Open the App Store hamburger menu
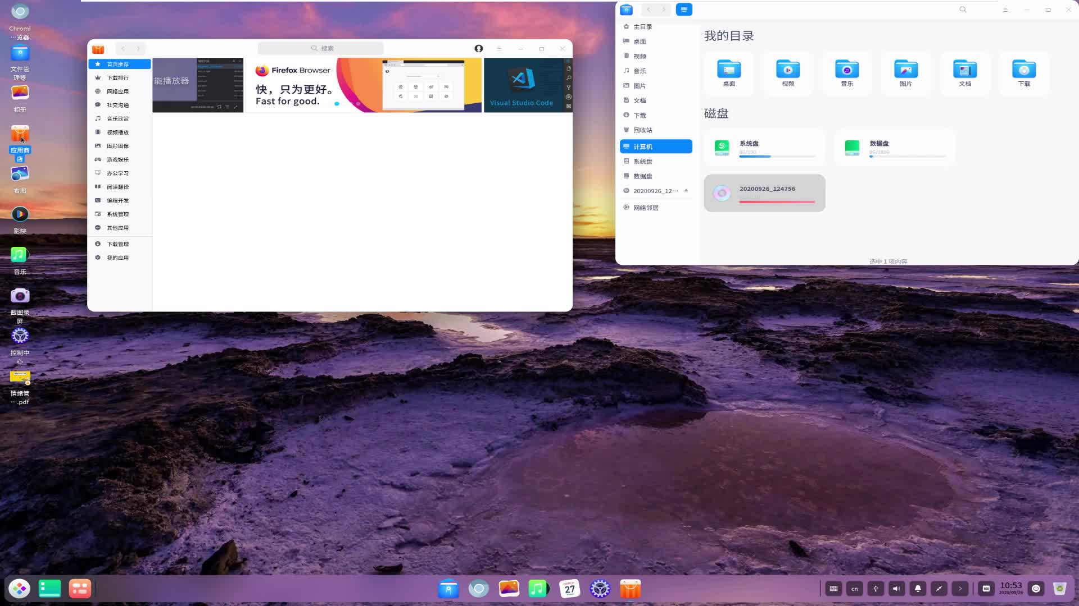Image resolution: width=1079 pixels, height=606 pixels. (x=499, y=48)
